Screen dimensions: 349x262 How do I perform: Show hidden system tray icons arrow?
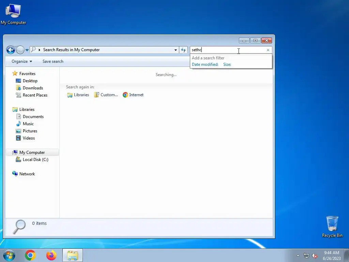pos(298,256)
